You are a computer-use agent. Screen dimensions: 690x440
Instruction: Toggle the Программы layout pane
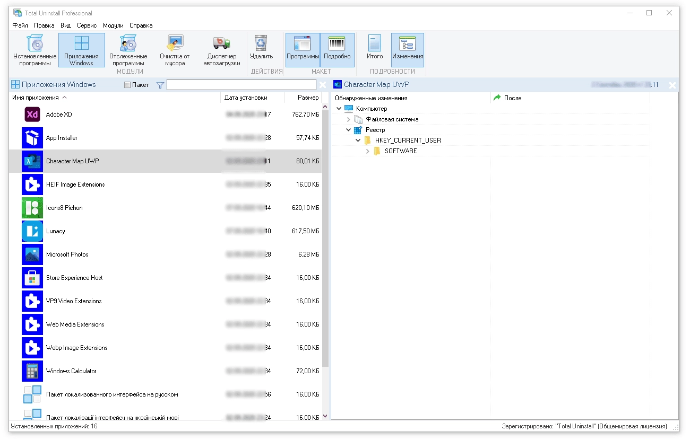[x=303, y=50]
